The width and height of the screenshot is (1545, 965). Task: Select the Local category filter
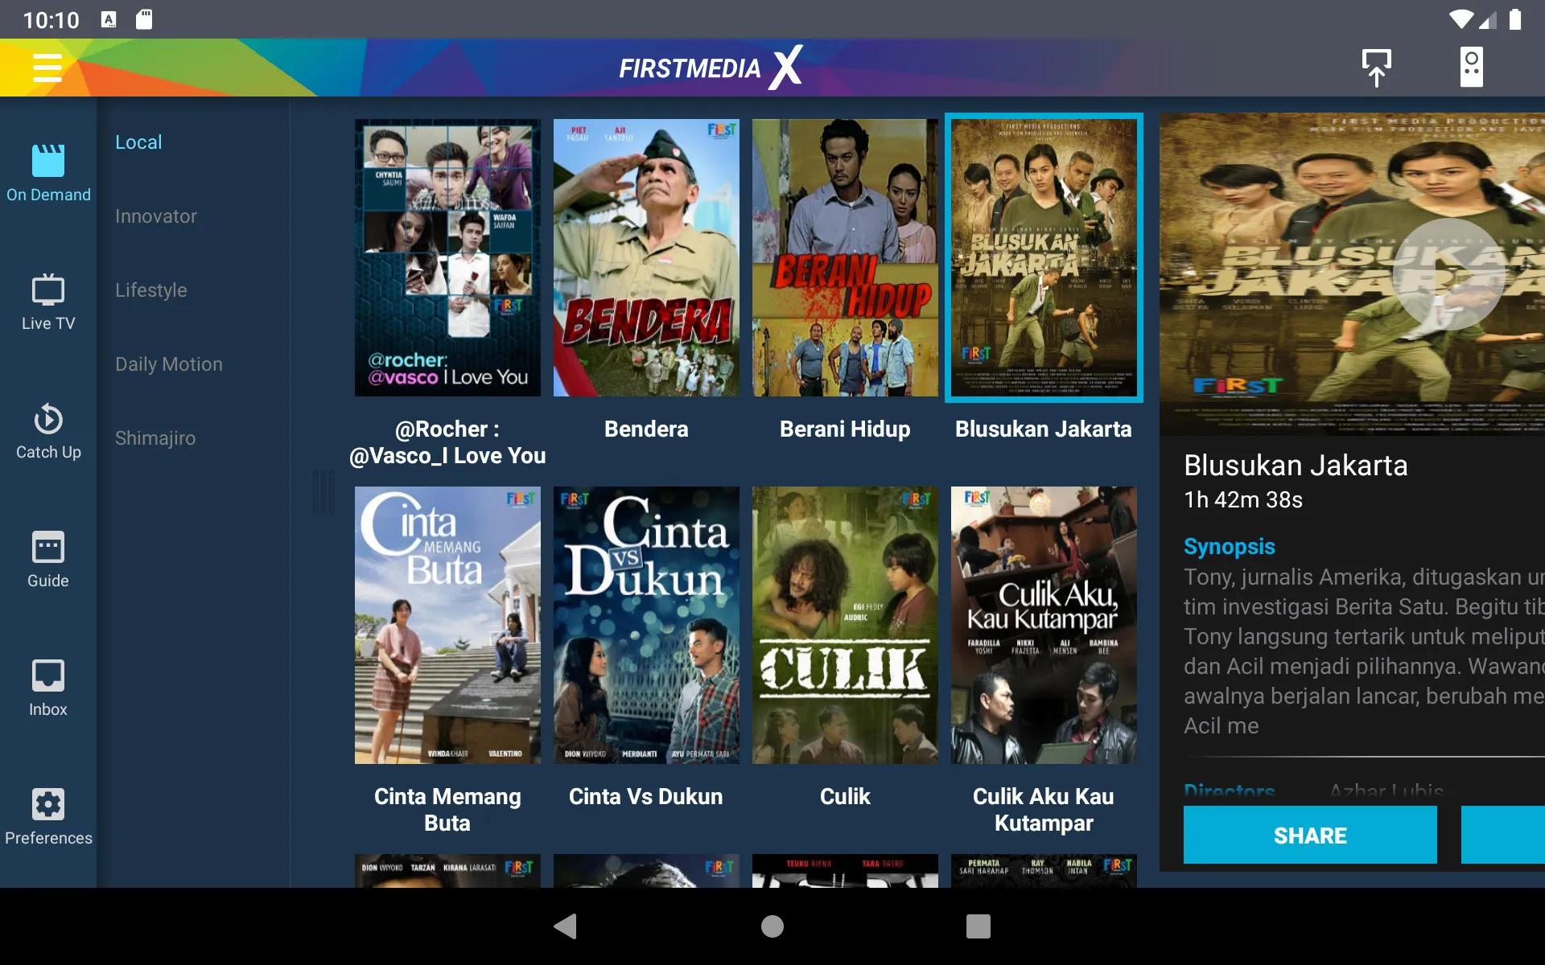138,142
